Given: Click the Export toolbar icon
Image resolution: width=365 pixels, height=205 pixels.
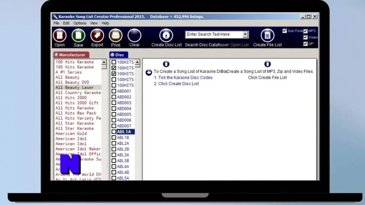Looking at the screenshot, I should [97, 35].
